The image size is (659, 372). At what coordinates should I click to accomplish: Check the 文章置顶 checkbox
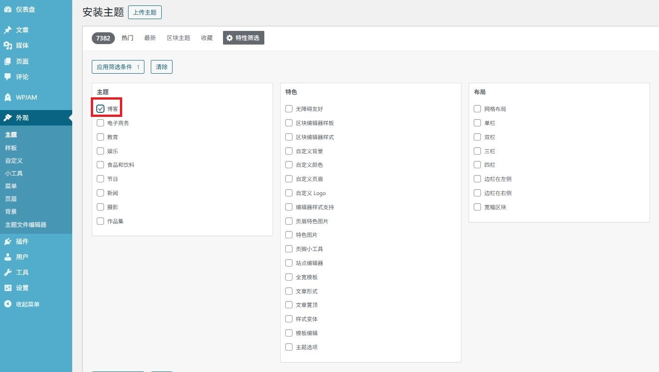(x=289, y=305)
